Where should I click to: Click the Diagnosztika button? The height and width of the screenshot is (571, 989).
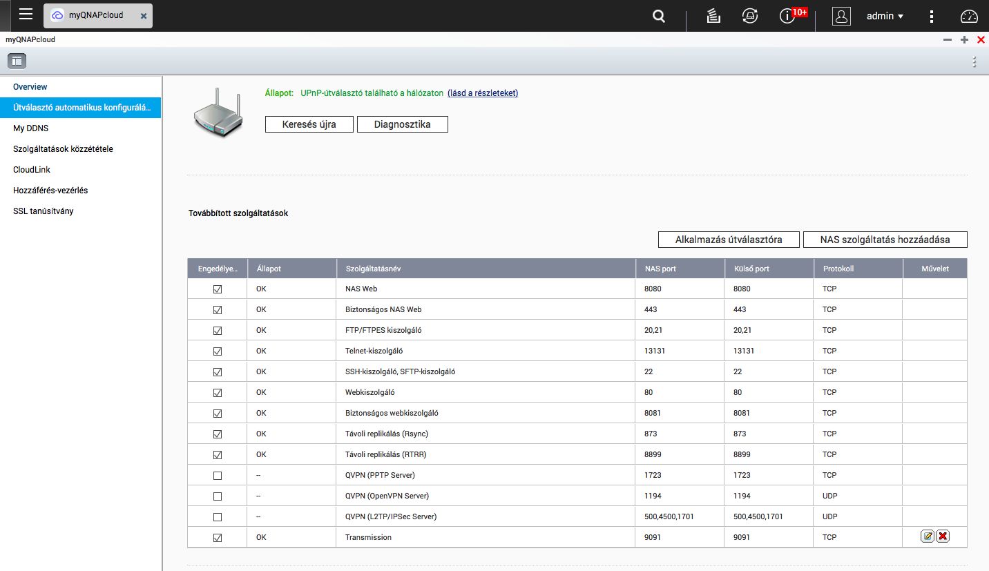tap(402, 124)
